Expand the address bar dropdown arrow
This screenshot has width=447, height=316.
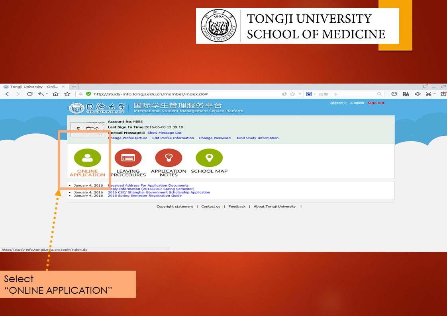[300, 94]
